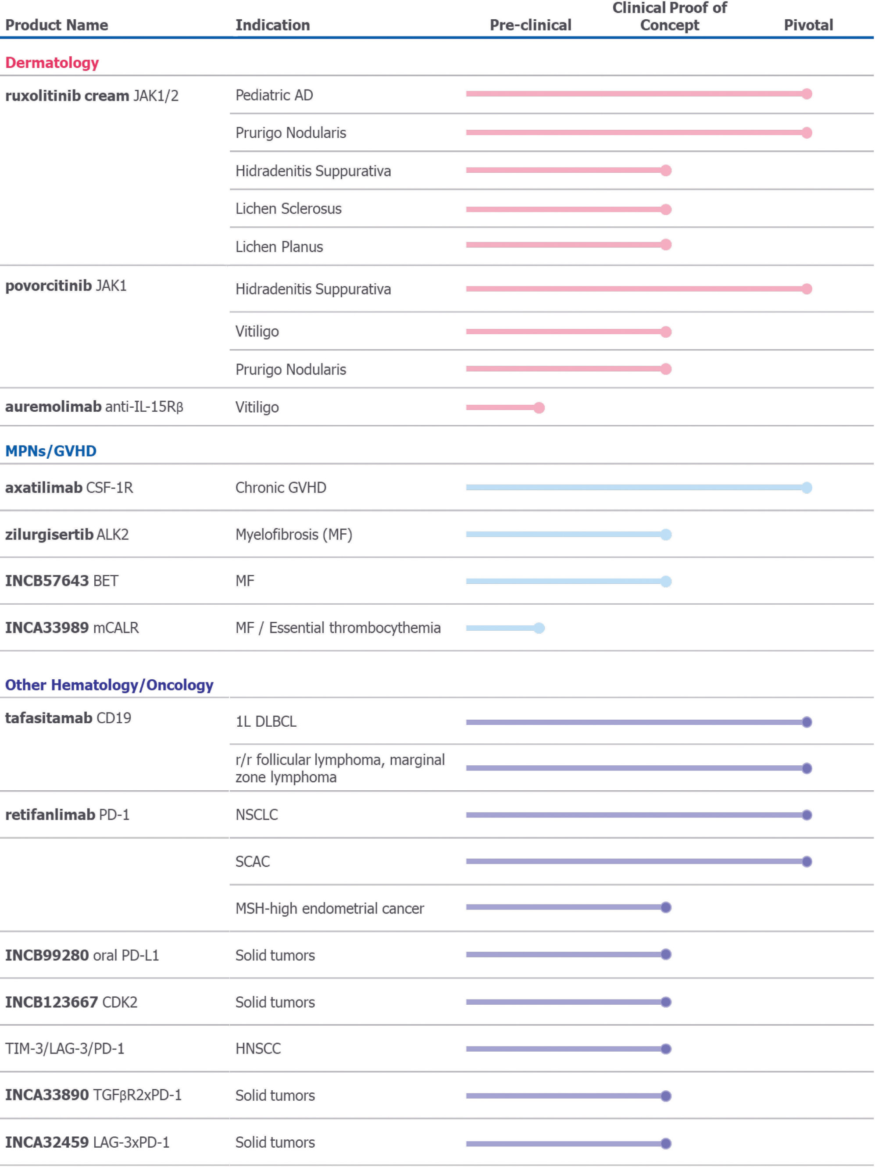Click the Lichen Sclerosus progress end dot
Image resolution: width=875 pixels, height=1167 pixels.
pos(666,210)
